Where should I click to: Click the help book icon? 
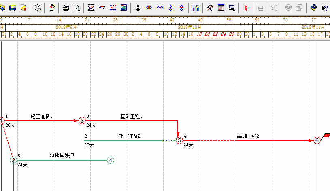313,8
